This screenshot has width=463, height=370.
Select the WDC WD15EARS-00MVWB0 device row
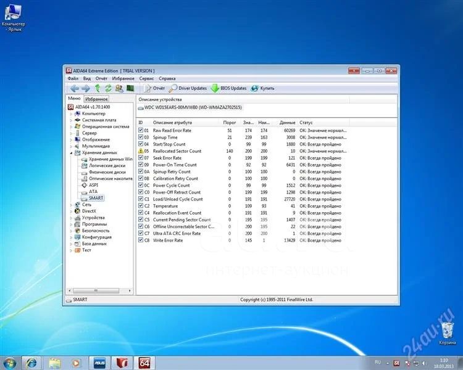(x=190, y=107)
